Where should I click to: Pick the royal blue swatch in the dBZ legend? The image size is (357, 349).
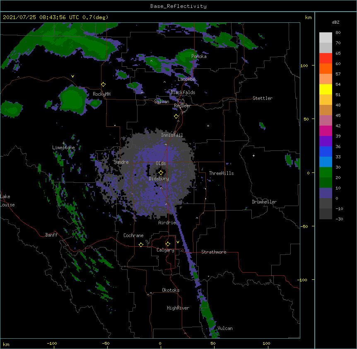326,151
